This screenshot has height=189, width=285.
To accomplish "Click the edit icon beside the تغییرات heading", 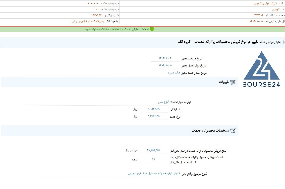I will click(233, 82).
